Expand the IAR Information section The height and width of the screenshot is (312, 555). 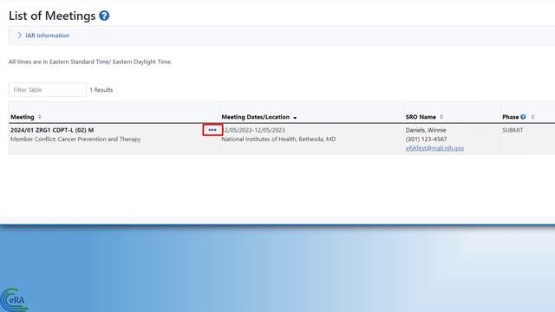(43, 36)
